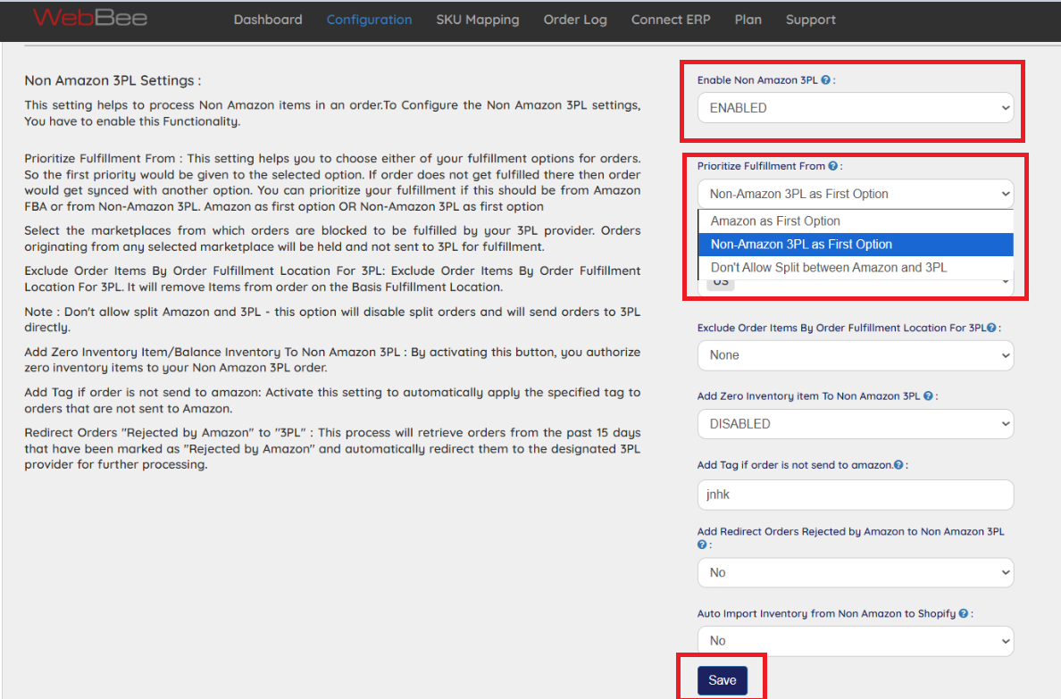This screenshot has height=699, width=1061.
Task: Open help icon under Add Redirect Orders label
Action: click(x=702, y=545)
